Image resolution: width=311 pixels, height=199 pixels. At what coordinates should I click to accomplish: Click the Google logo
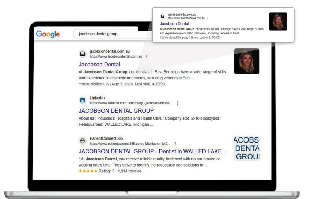point(48,34)
